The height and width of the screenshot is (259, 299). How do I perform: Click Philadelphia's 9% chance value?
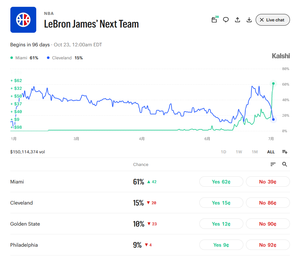[137, 245]
